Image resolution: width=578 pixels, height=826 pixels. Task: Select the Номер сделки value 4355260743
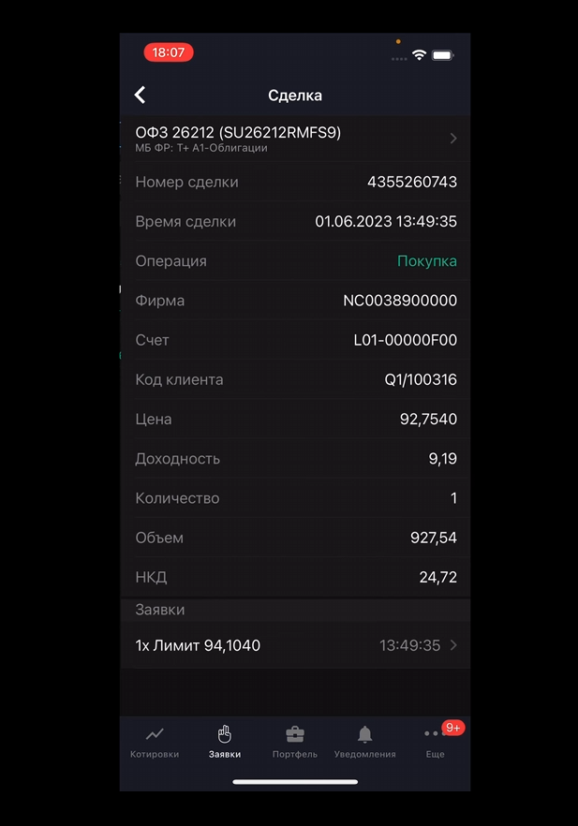tap(412, 182)
